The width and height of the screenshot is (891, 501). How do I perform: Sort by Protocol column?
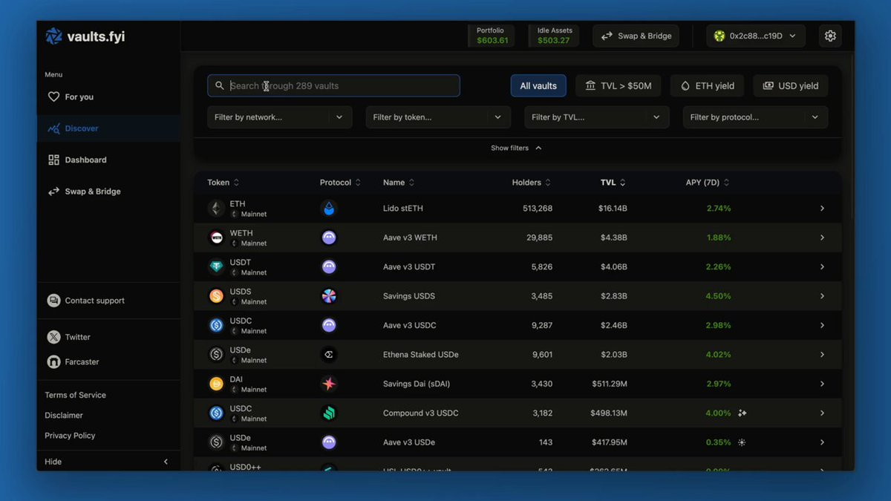coord(340,183)
